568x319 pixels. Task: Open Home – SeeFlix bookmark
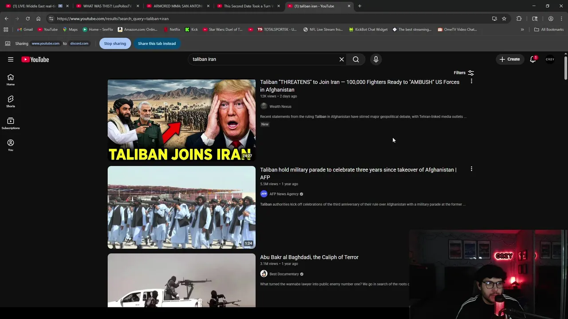coord(98,30)
